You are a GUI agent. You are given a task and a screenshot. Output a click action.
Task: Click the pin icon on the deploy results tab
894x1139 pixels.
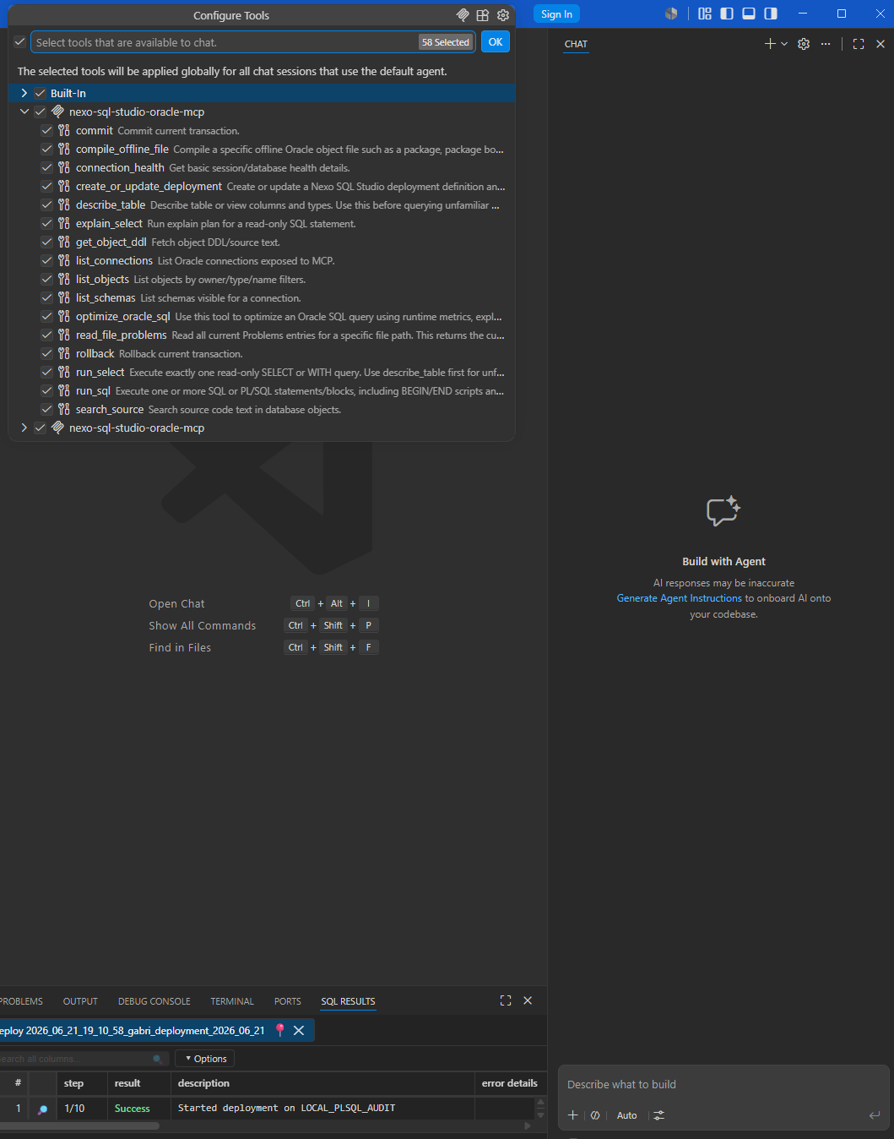[x=280, y=1030]
